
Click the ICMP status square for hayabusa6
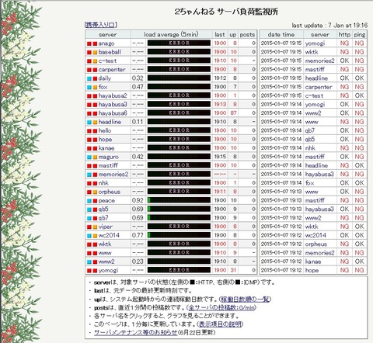click(95, 113)
